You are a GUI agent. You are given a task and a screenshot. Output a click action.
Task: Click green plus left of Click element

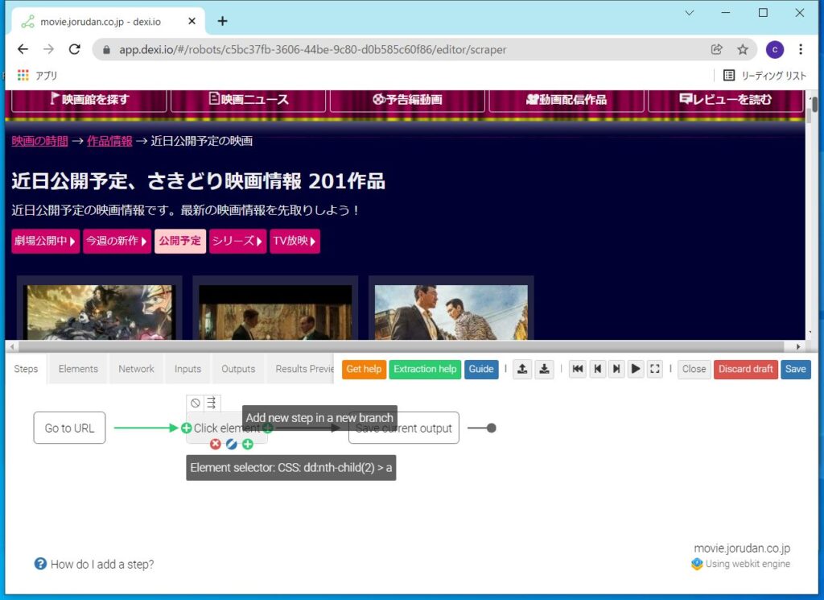(x=186, y=428)
